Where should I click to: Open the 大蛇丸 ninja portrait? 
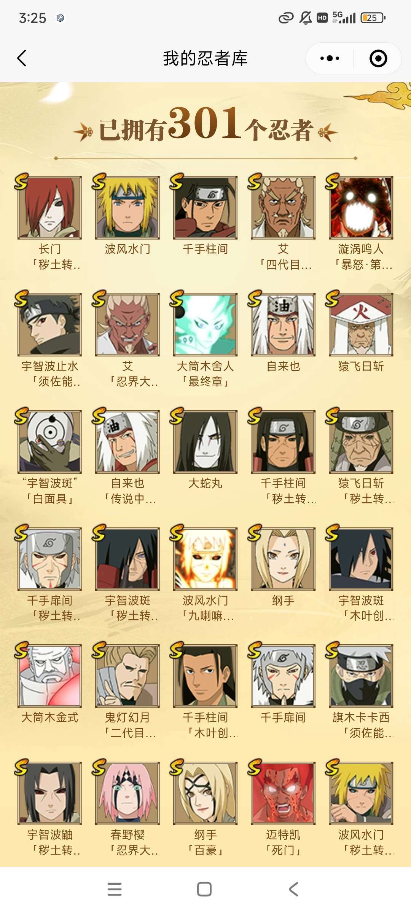[x=205, y=442]
